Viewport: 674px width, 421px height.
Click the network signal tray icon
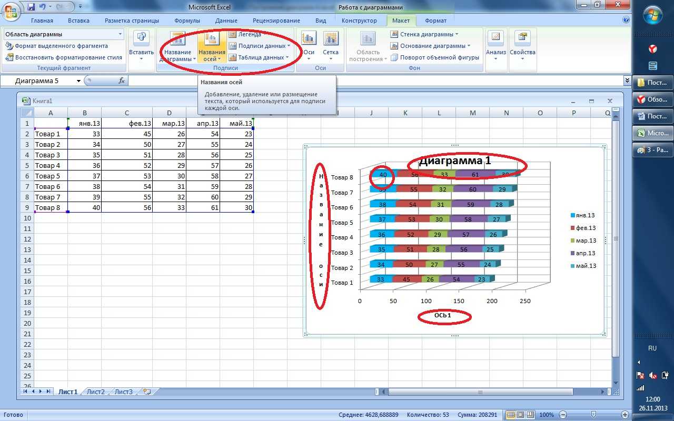click(x=640, y=388)
